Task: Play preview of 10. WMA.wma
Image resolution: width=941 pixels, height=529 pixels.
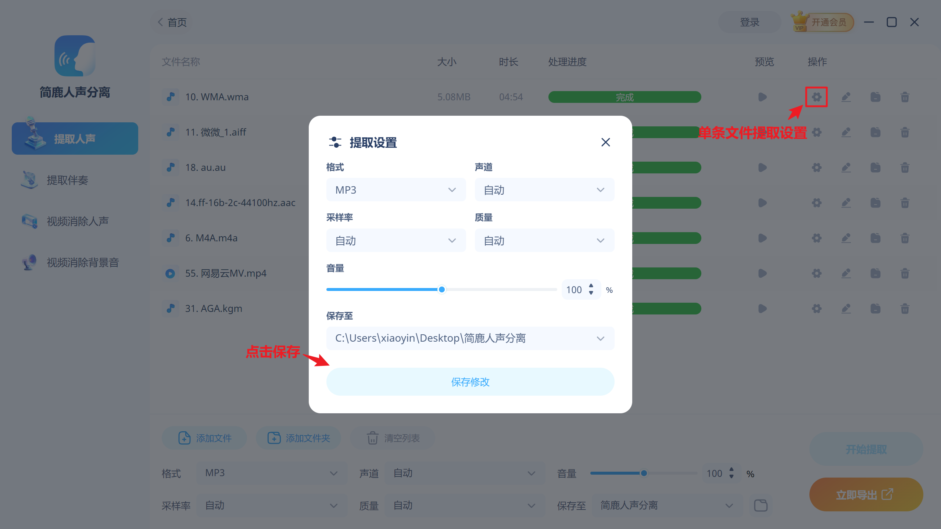Action: pos(762,97)
